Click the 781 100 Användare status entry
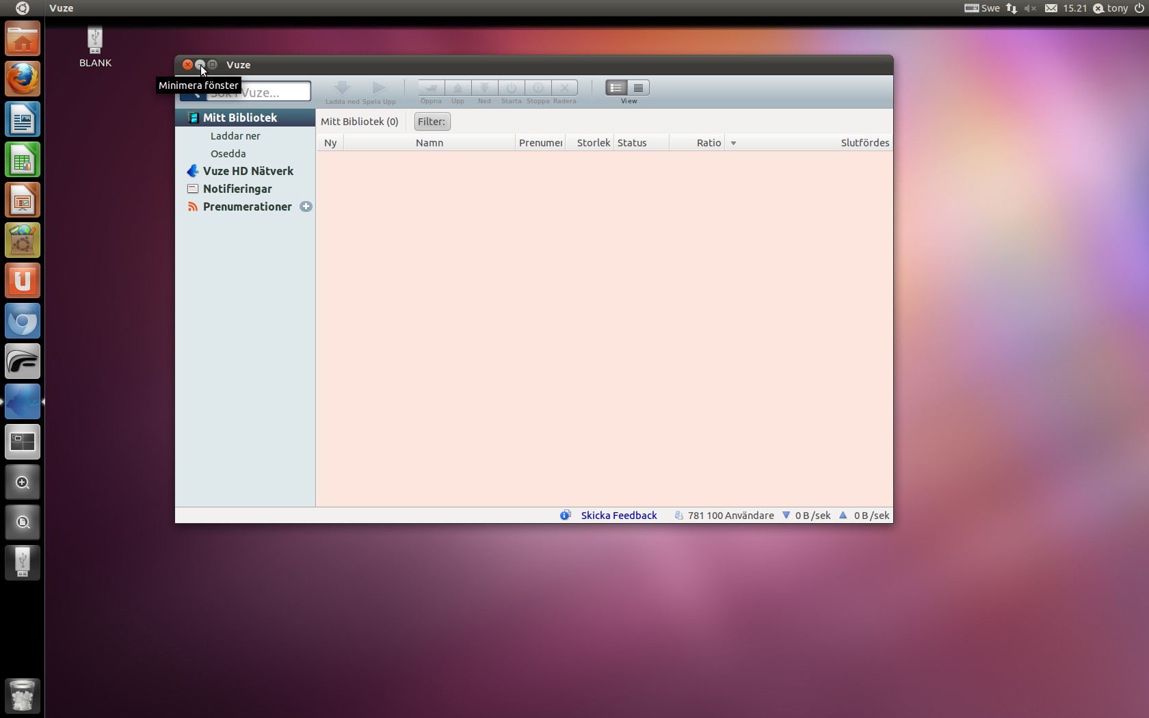Screen dimensions: 1149x718 724,516
